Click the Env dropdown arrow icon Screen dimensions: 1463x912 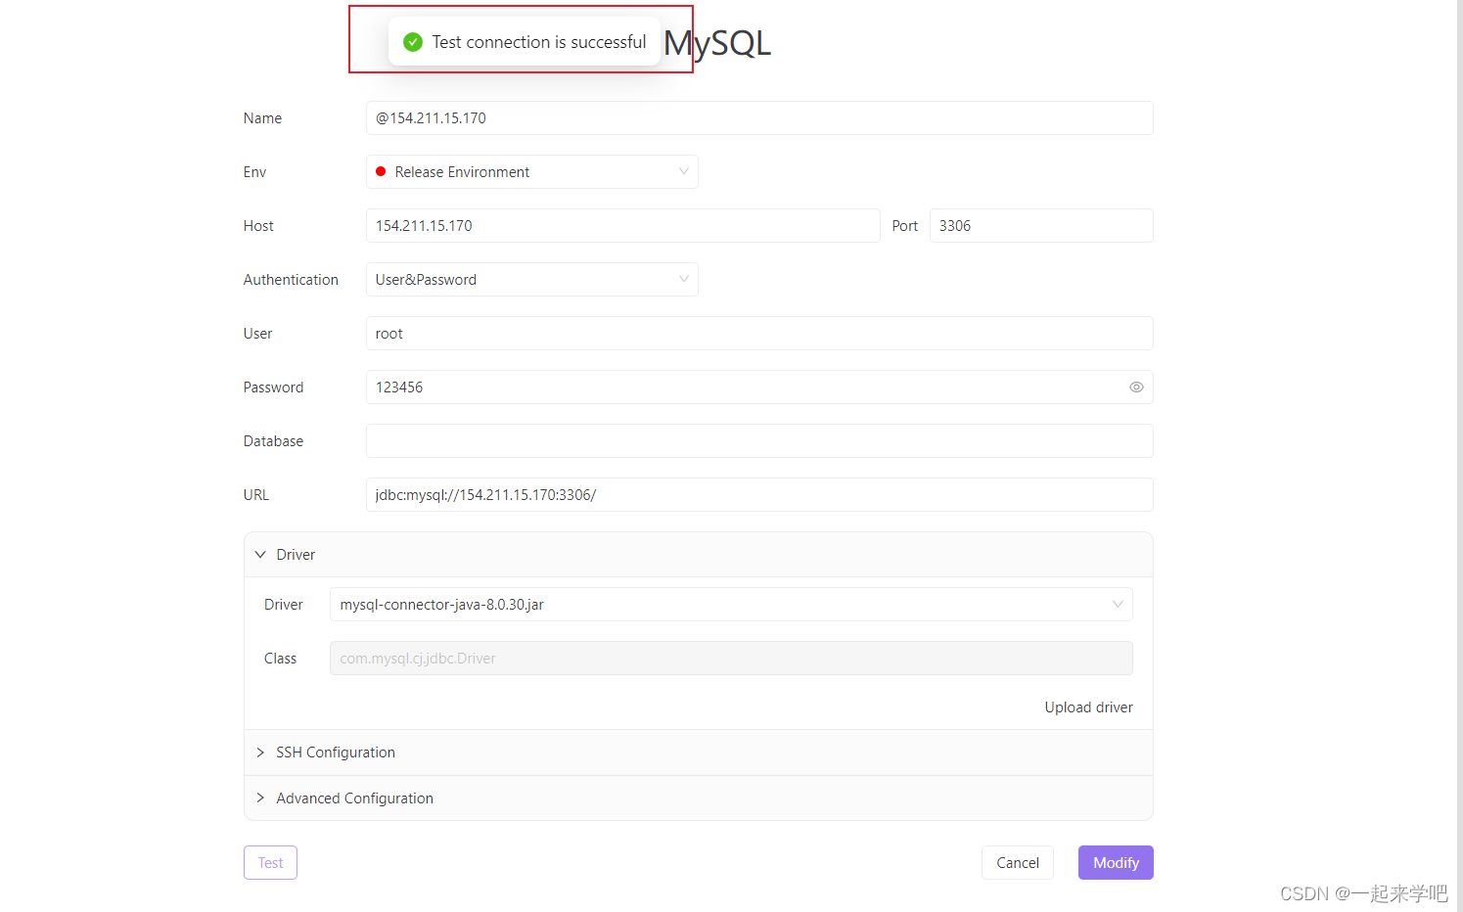point(684,171)
